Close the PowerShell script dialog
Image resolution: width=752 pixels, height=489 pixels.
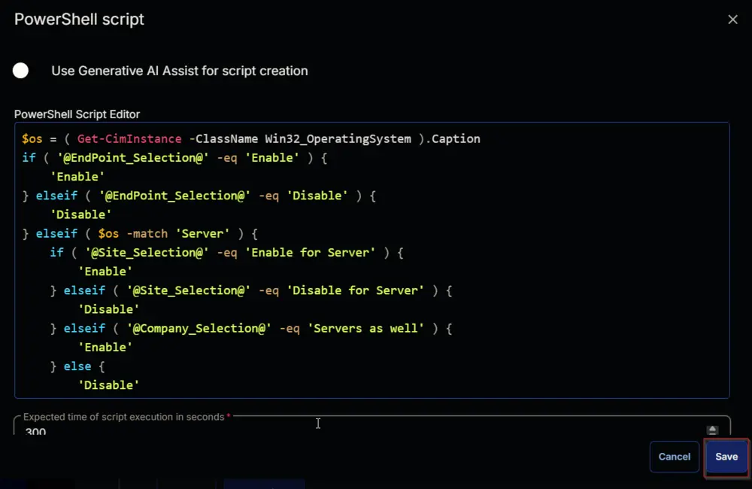732,20
